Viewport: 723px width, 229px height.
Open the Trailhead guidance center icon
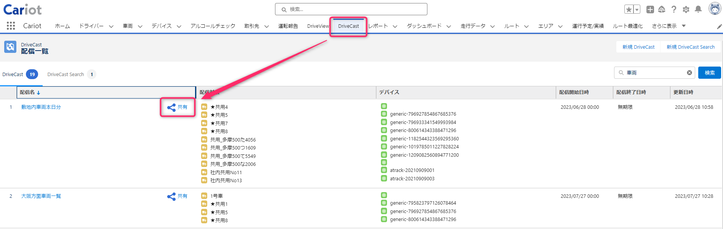click(662, 10)
